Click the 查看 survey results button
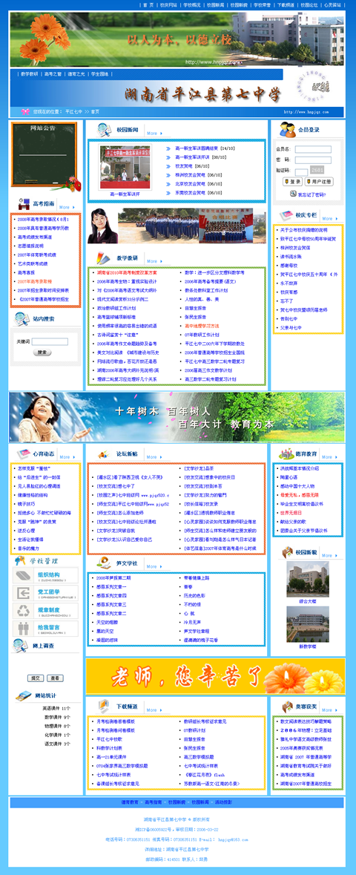The width and height of the screenshot is (356, 875). (54, 678)
